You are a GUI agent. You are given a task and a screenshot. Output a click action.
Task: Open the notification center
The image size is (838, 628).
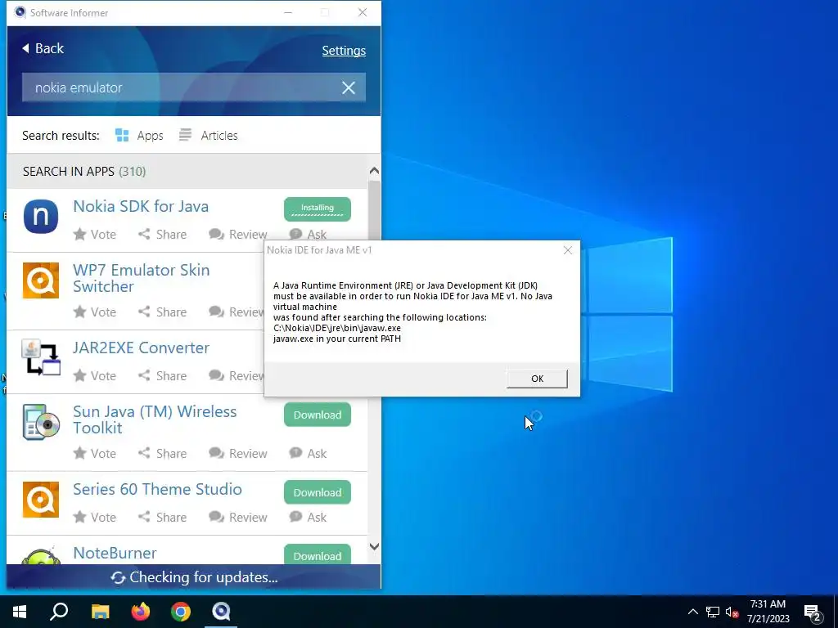813,612
